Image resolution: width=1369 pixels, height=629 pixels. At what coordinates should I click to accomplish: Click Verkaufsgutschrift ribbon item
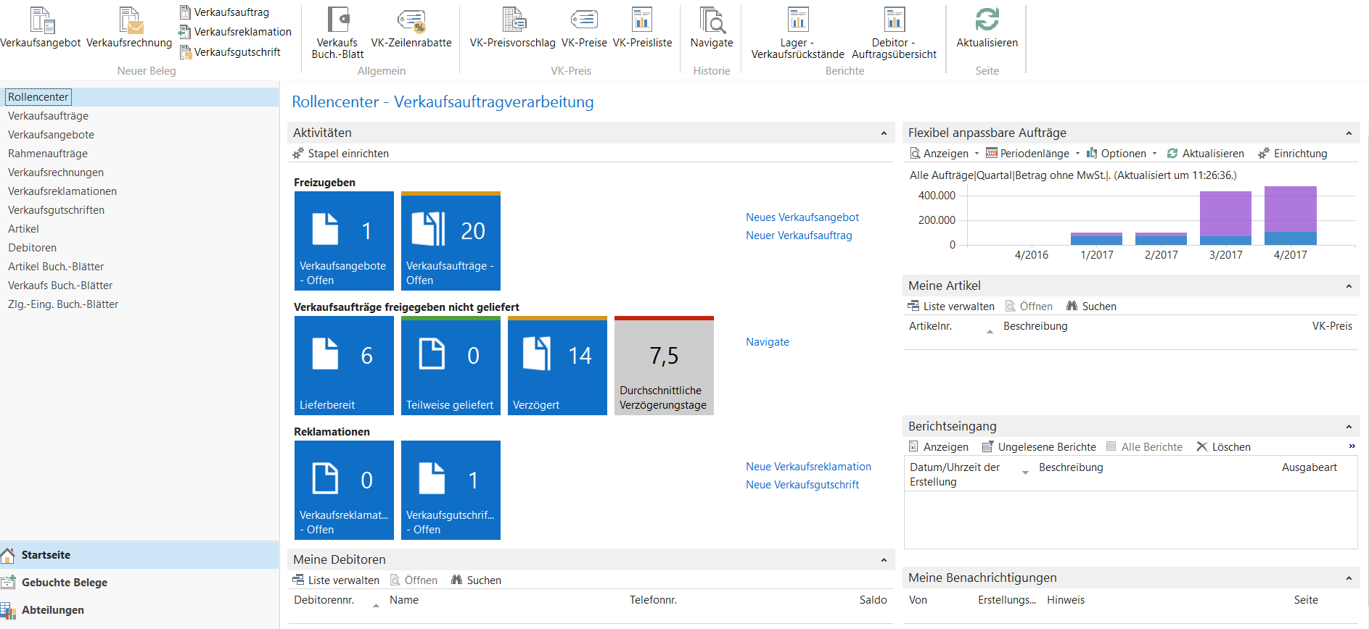point(230,52)
